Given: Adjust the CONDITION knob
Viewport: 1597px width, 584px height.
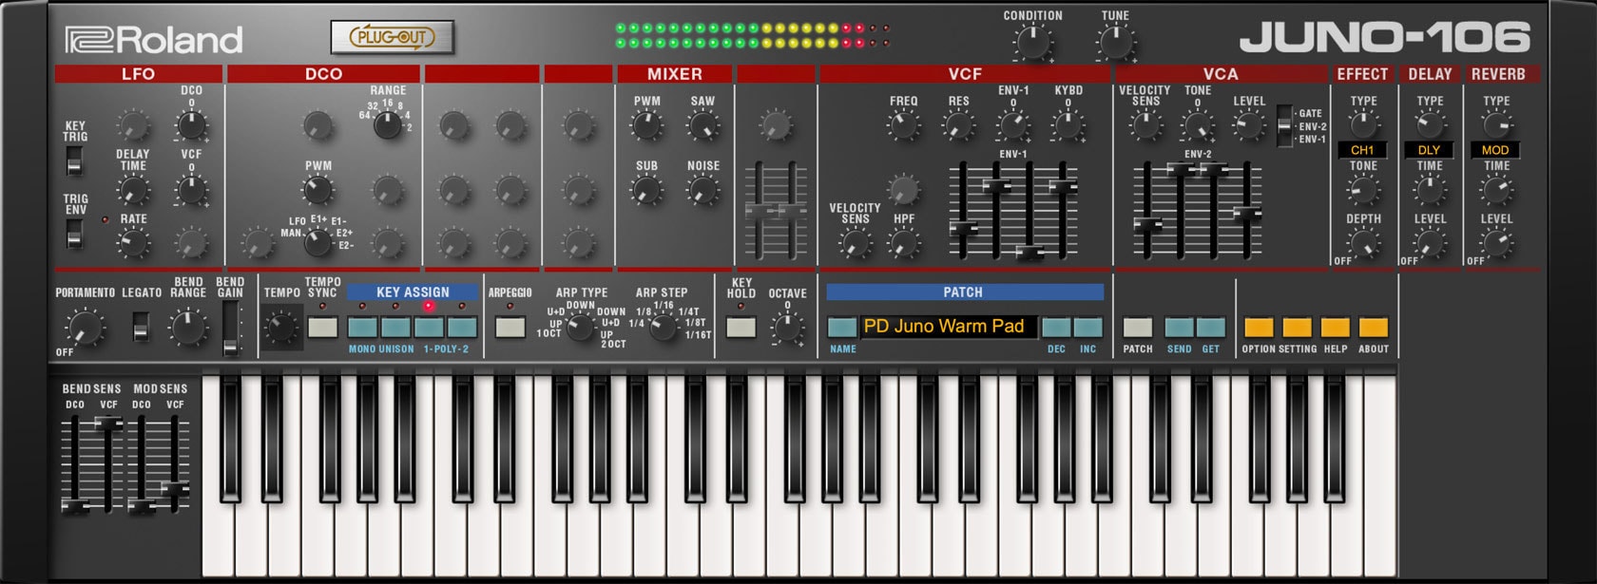Looking at the screenshot, I should [x=1032, y=44].
